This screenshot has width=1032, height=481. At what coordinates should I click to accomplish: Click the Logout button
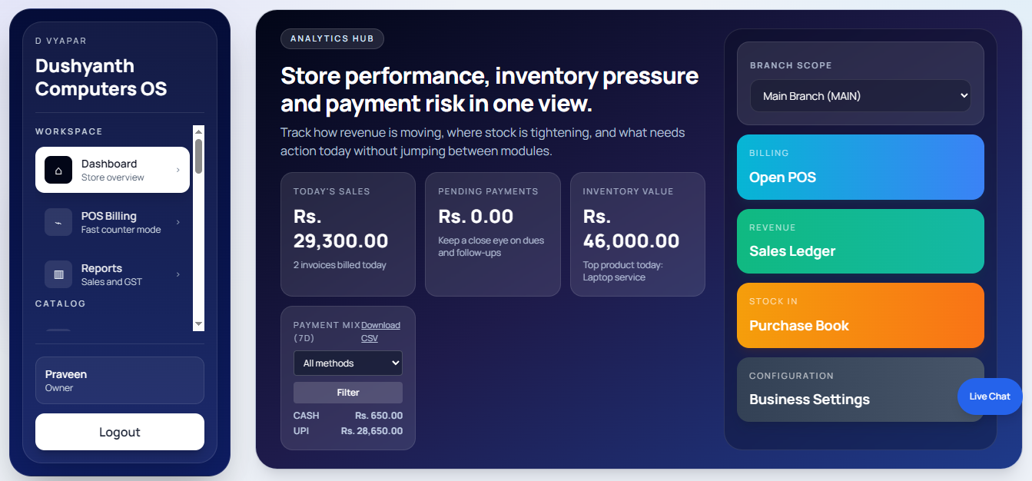120,432
